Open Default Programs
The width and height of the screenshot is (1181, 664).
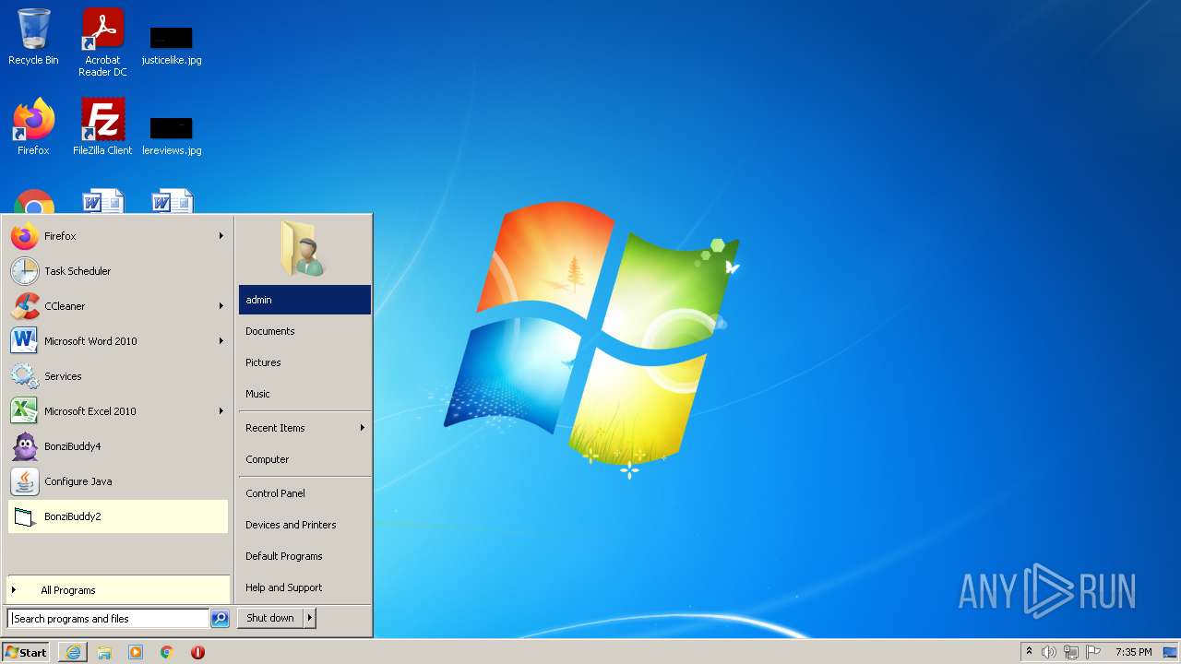(x=304, y=556)
